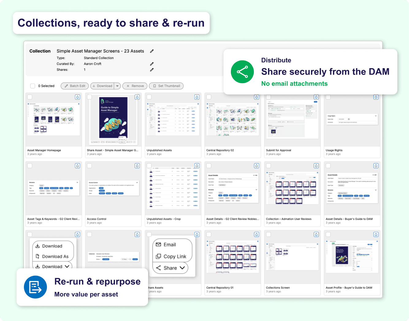Click the Submit for Approval title
409x321 pixels.
point(278,150)
